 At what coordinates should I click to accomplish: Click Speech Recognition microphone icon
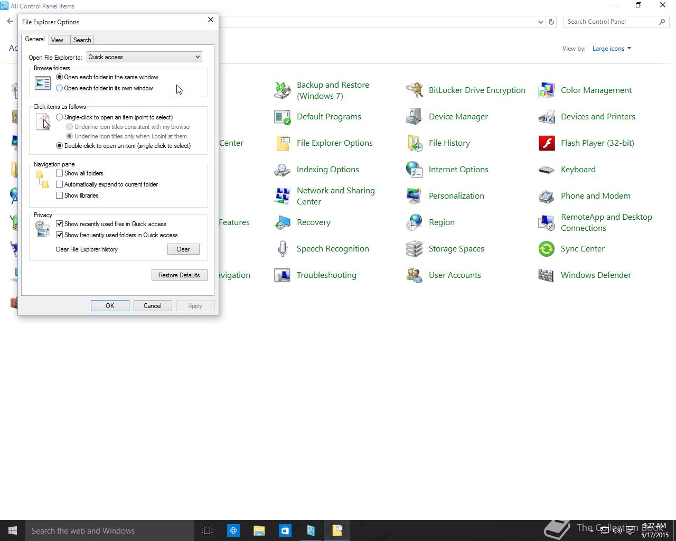click(x=283, y=249)
